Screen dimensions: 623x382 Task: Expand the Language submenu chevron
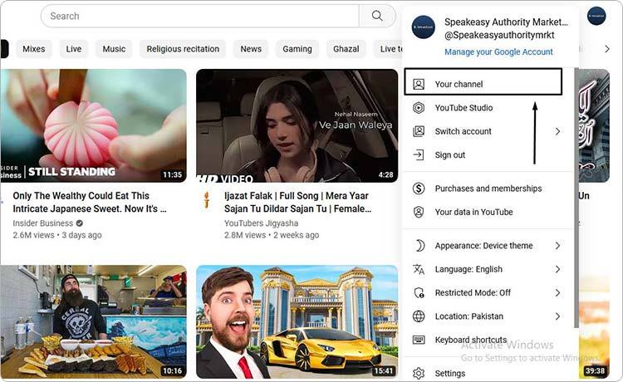click(557, 269)
